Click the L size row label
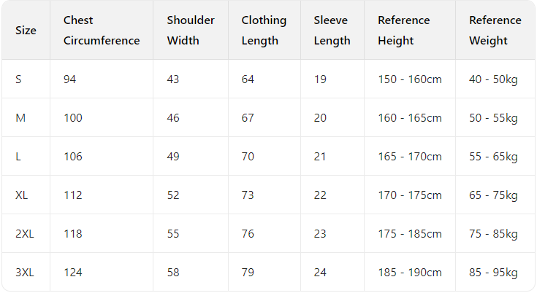The height and width of the screenshot is (293, 537). tap(19, 156)
